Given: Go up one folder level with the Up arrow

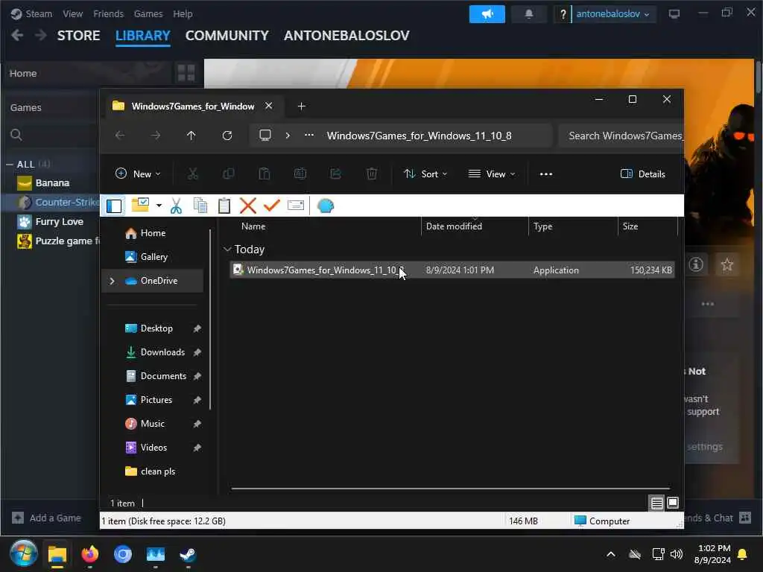Looking at the screenshot, I should 191,136.
